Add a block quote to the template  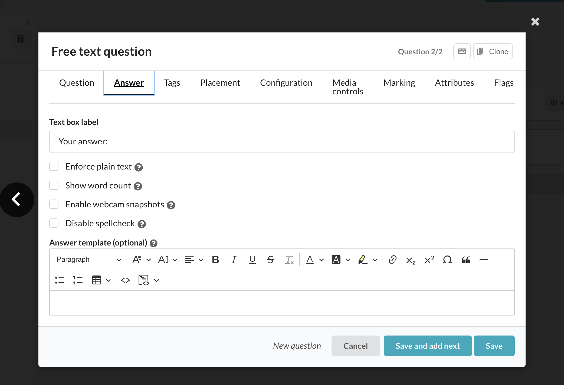465,260
